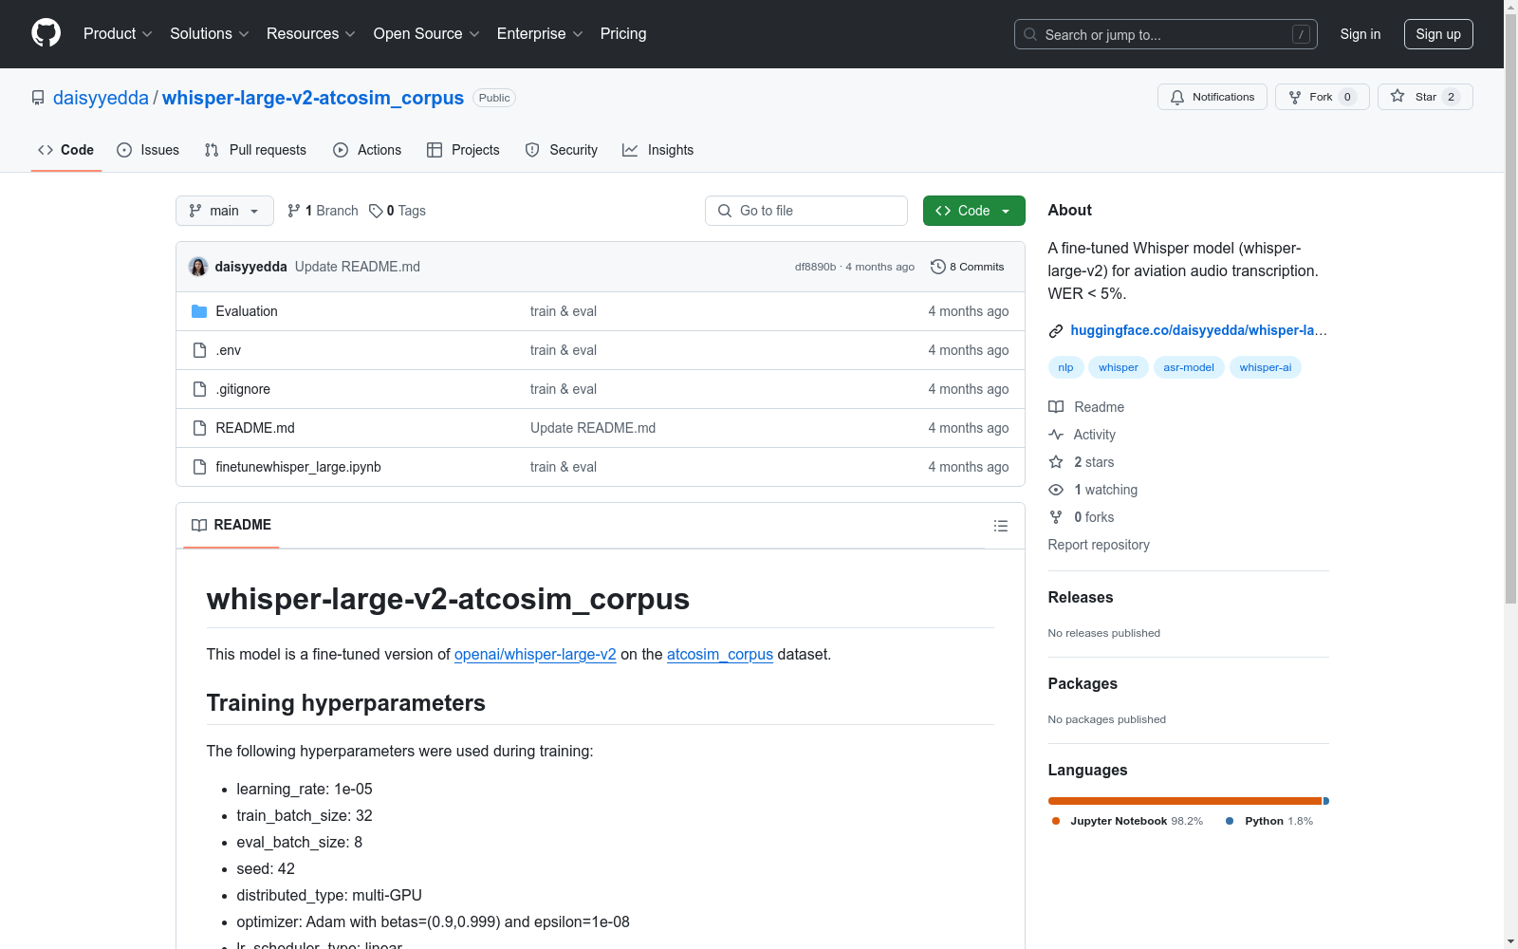This screenshot has height=949, width=1518.
Task: Open the Pull requests tab
Action: coord(255,150)
